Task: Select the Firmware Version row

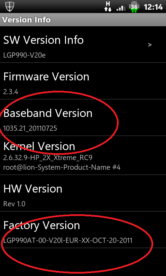Action: tap(83, 81)
